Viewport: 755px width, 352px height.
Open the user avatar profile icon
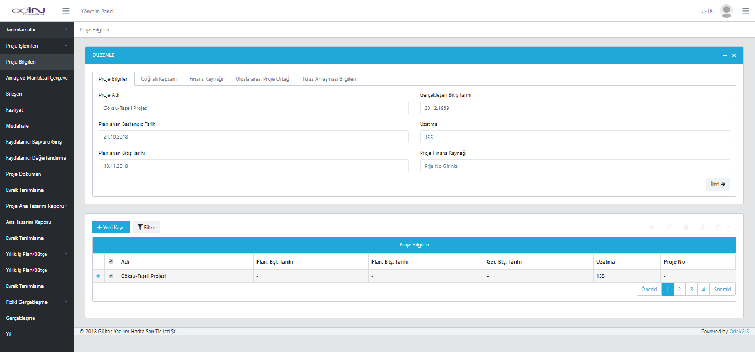[x=726, y=11]
